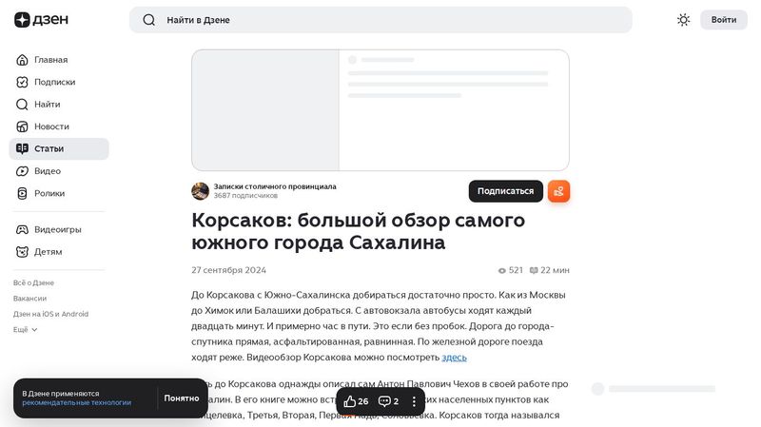Follow the 'здесь' hyperlink in article
The width and height of the screenshot is (761, 427).
coord(454,358)
